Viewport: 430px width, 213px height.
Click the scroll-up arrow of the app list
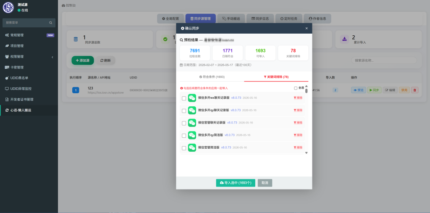click(x=306, y=86)
